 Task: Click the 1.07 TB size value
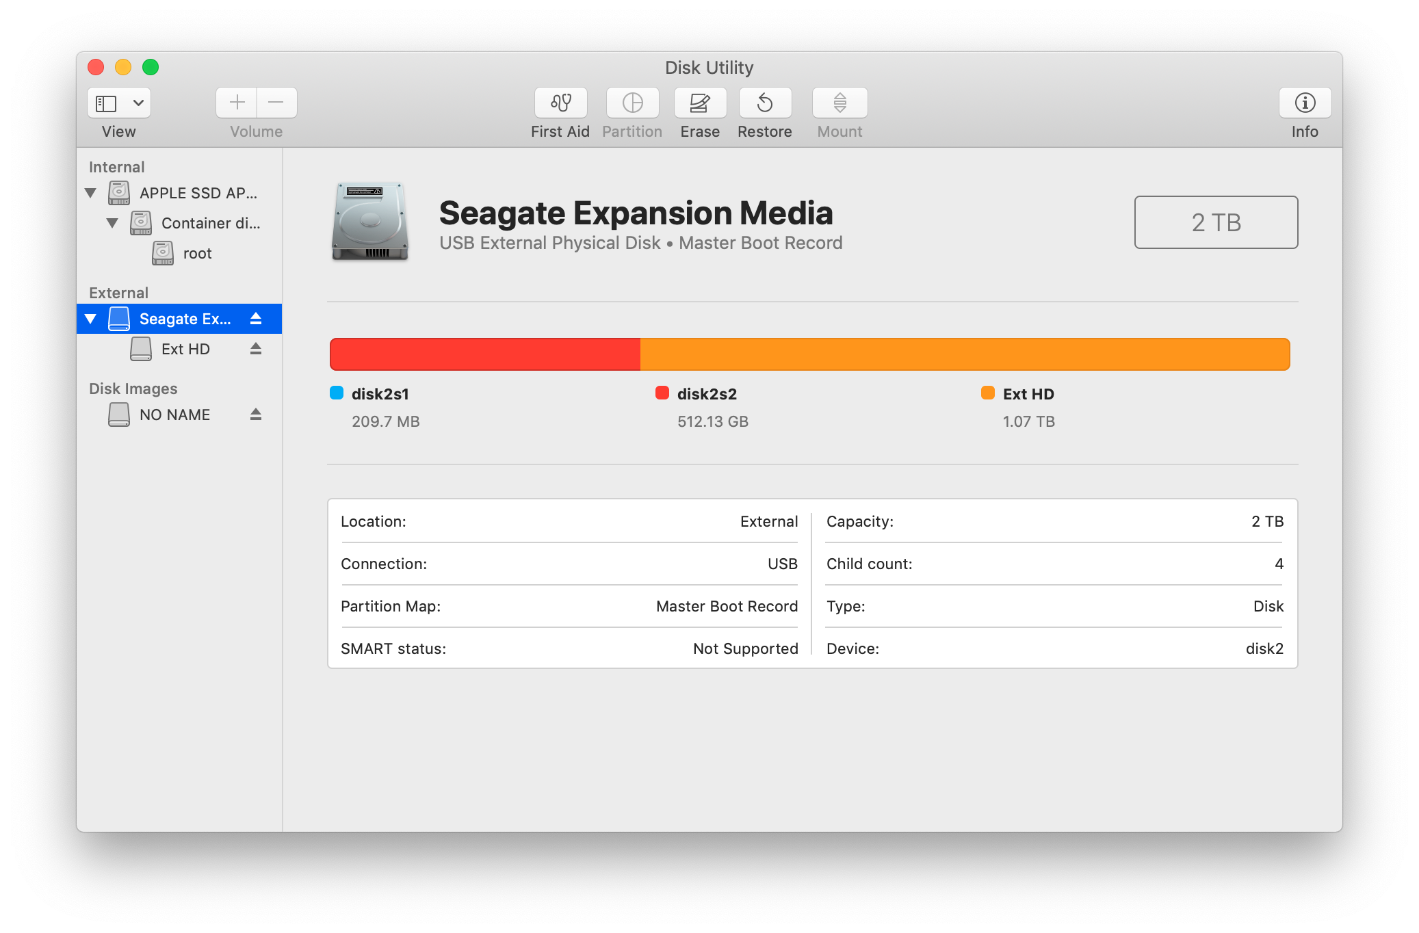pos(1029,421)
